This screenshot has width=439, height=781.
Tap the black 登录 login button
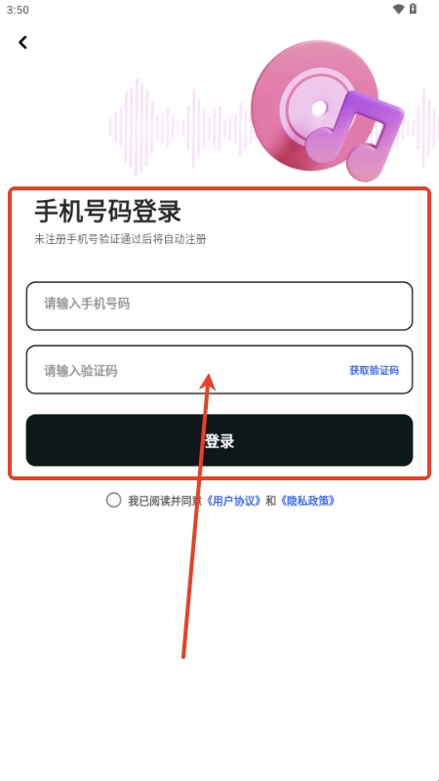[x=219, y=440]
